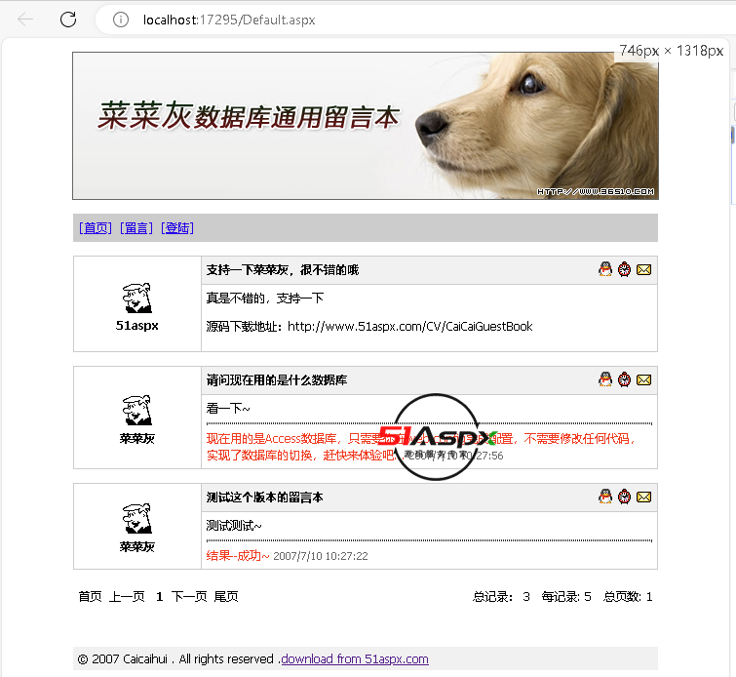The height and width of the screenshot is (677, 736).
Task: Click post title 请问现在用的是什么数据库
Action: pos(277,380)
